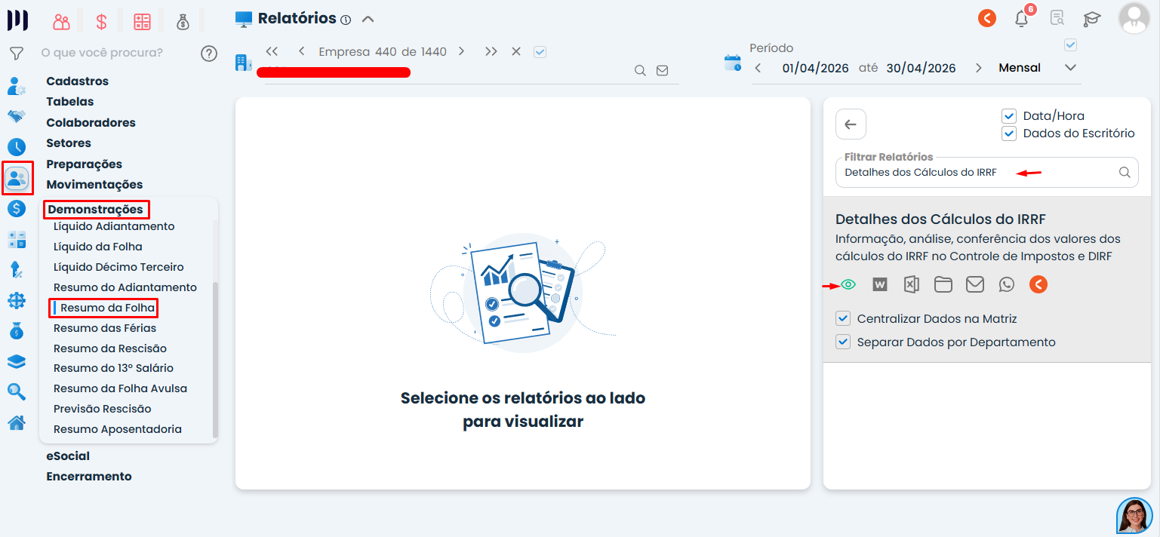Click the company search magnifier icon

[x=640, y=70]
